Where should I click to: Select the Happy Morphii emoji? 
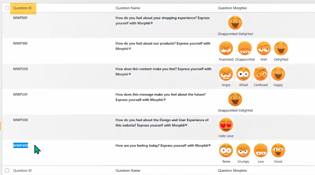coord(278,74)
